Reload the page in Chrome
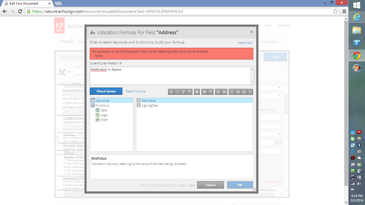This screenshot has height=205, width=365. tap(20, 11)
